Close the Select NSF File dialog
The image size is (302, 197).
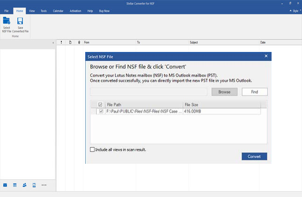coord(266,56)
